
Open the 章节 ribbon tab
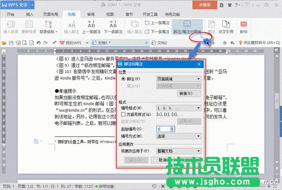129,14
